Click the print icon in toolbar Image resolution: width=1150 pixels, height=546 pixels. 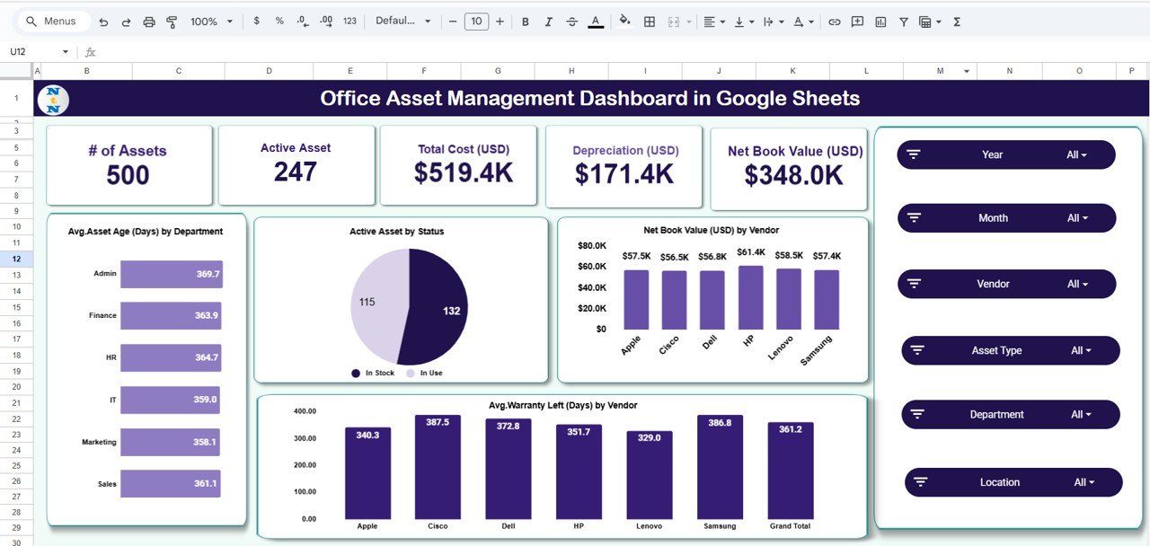point(149,22)
